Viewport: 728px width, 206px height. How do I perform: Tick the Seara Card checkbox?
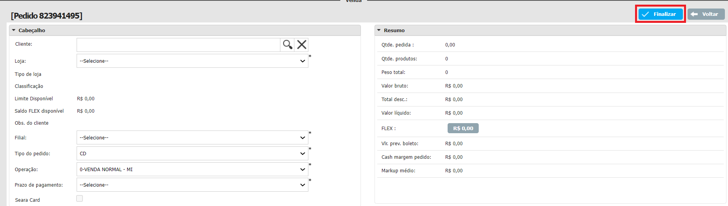coord(80,199)
